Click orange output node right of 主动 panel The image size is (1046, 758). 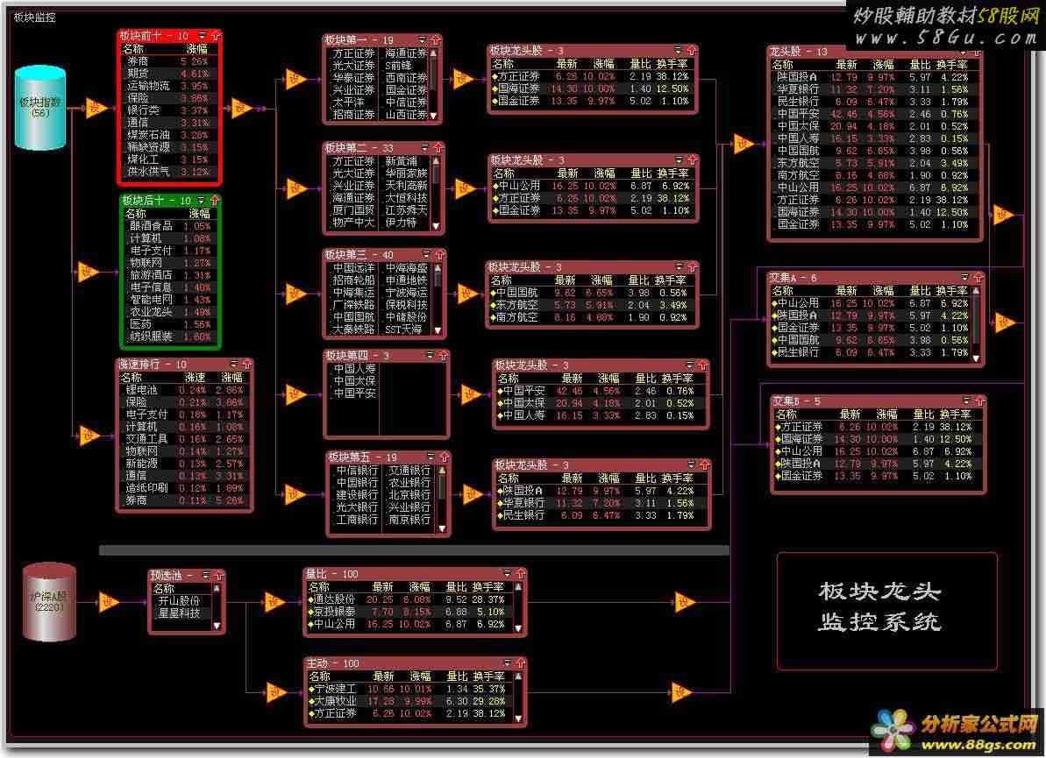pos(680,692)
